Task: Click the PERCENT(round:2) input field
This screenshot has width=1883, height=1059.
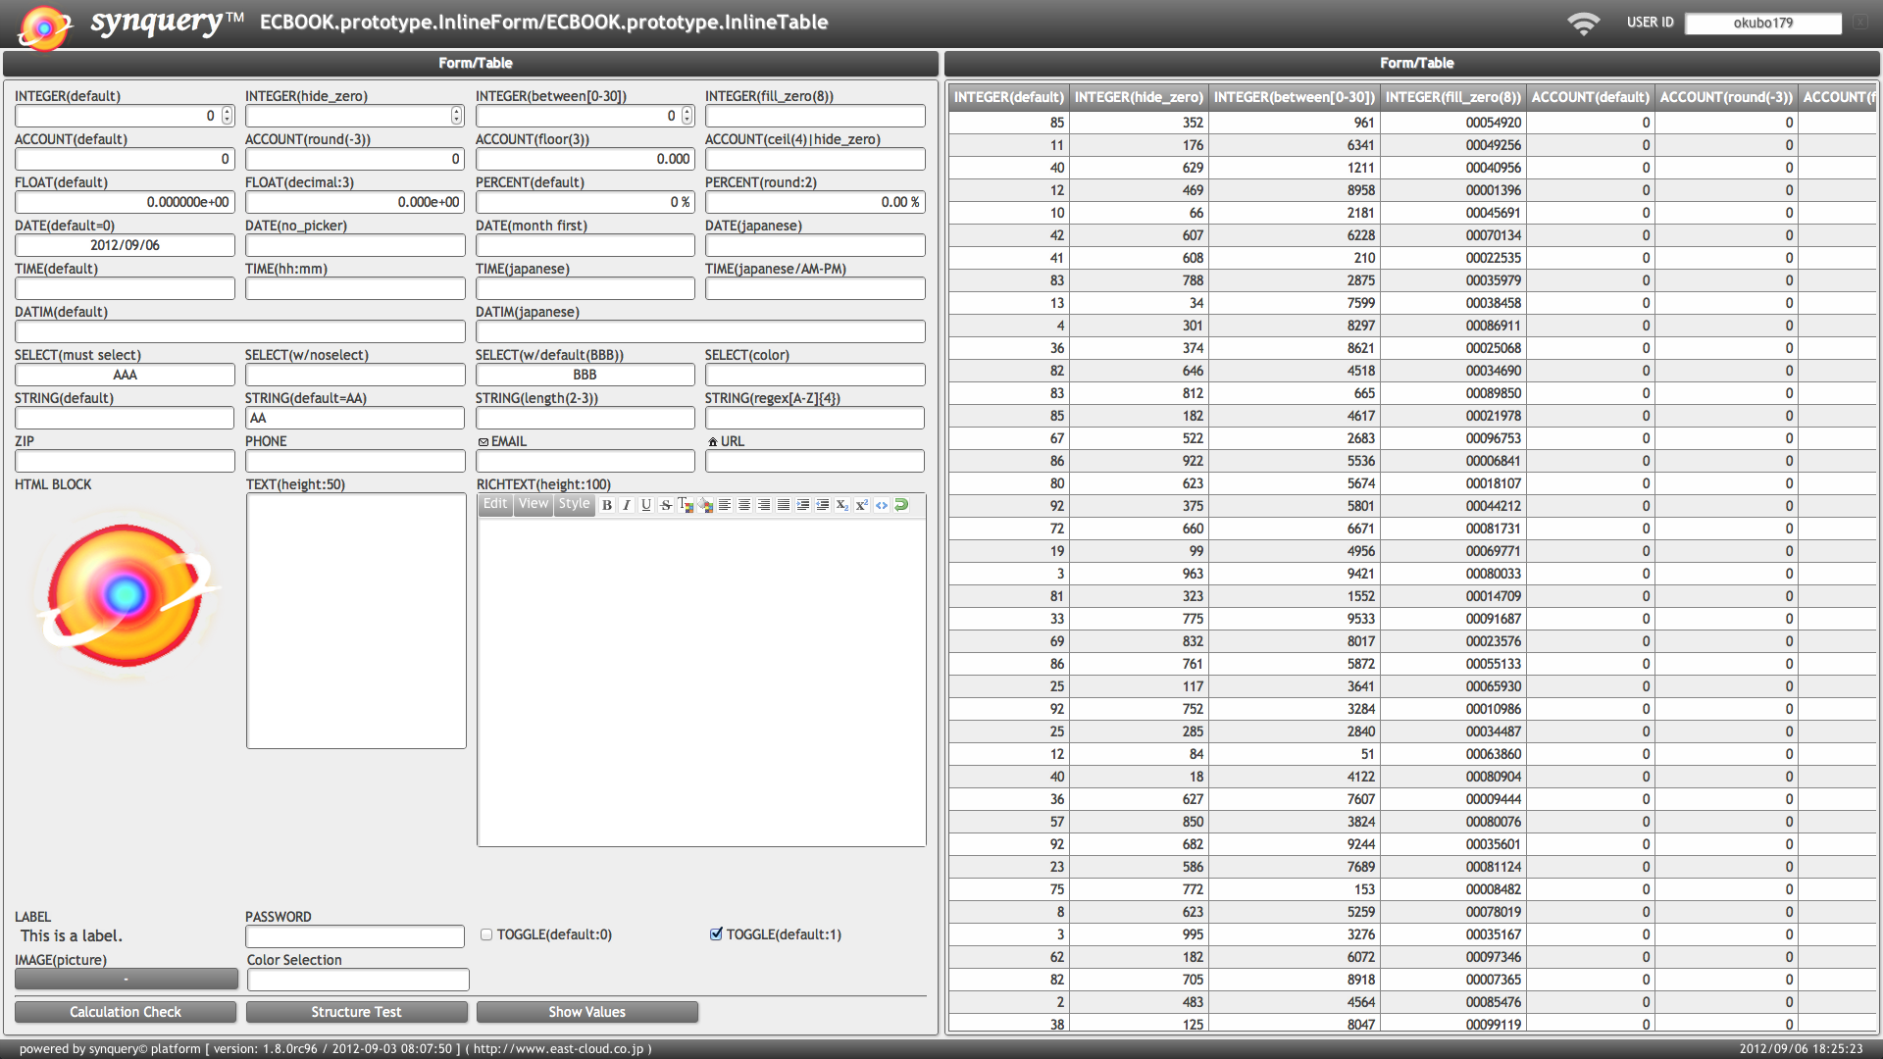Action: [x=815, y=202]
